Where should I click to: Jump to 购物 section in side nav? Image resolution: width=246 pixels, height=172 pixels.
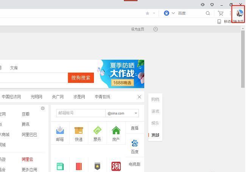tap(155, 99)
